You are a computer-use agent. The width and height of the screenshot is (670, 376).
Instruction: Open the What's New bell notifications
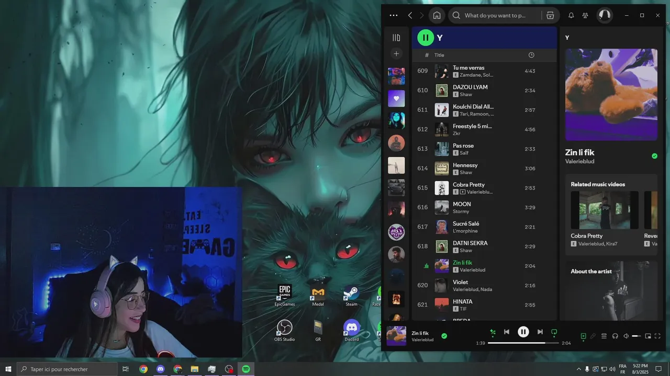coord(571,16)
